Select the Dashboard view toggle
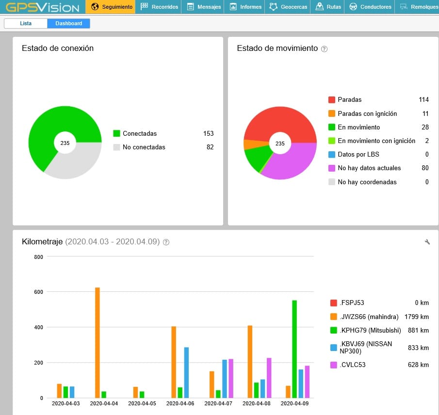Image resolution: width=439 pixels, height=415 pixels. point(68,23)
